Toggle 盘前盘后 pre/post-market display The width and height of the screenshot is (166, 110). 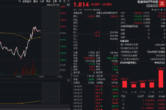coord(27,1)
